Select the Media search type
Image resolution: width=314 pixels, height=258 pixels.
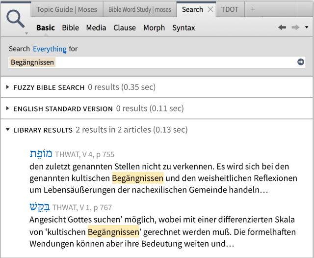pyautogui.click(x=96, y=28)
